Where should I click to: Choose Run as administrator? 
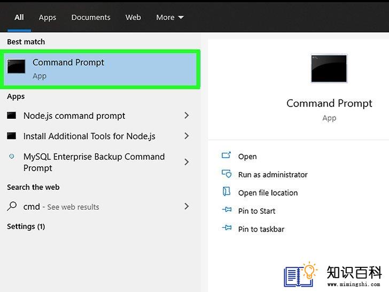[x=273, y=174]
